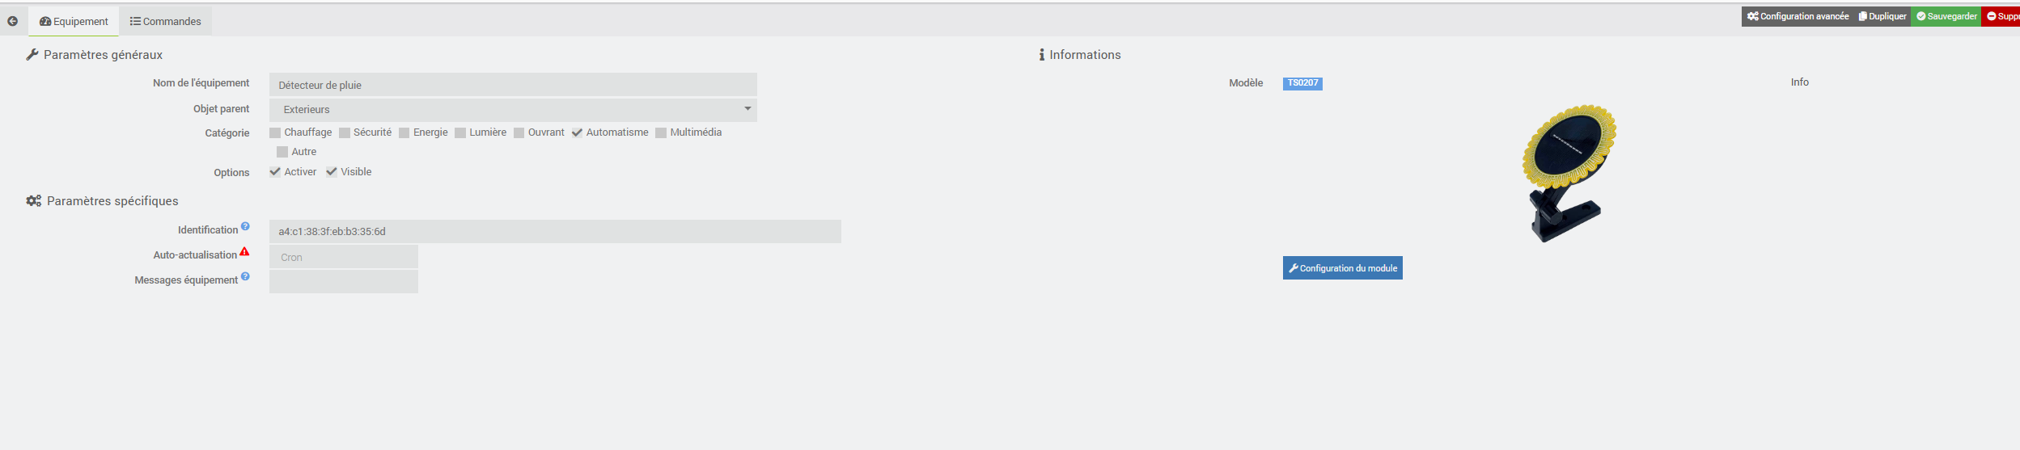Click the back arrow icon
This screenshot has height=450, width=2020.
(12, 21)
